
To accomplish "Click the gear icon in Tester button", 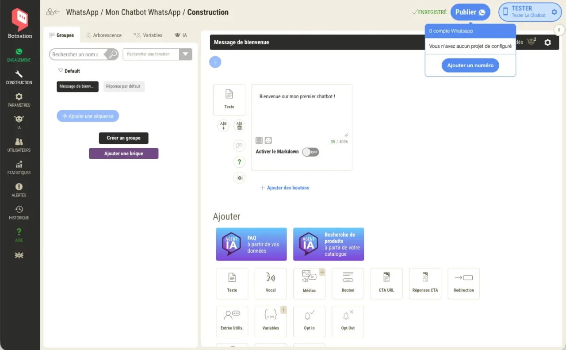I will [x=554, y=12].
